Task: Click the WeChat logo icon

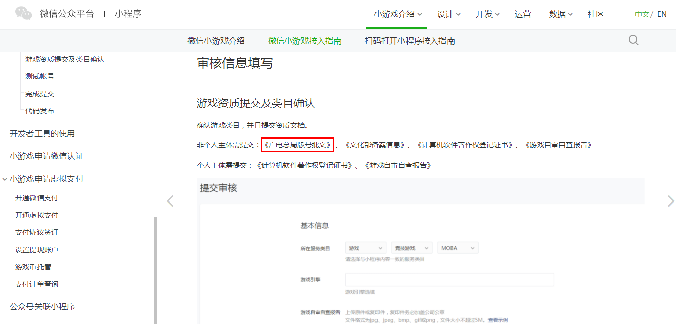Action: pos(23,14)
